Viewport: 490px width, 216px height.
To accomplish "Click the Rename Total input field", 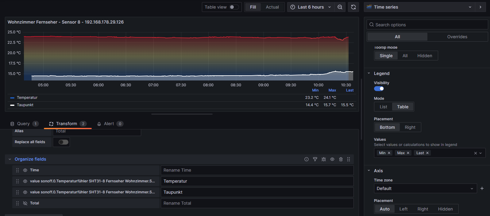I will coord(257,203).
